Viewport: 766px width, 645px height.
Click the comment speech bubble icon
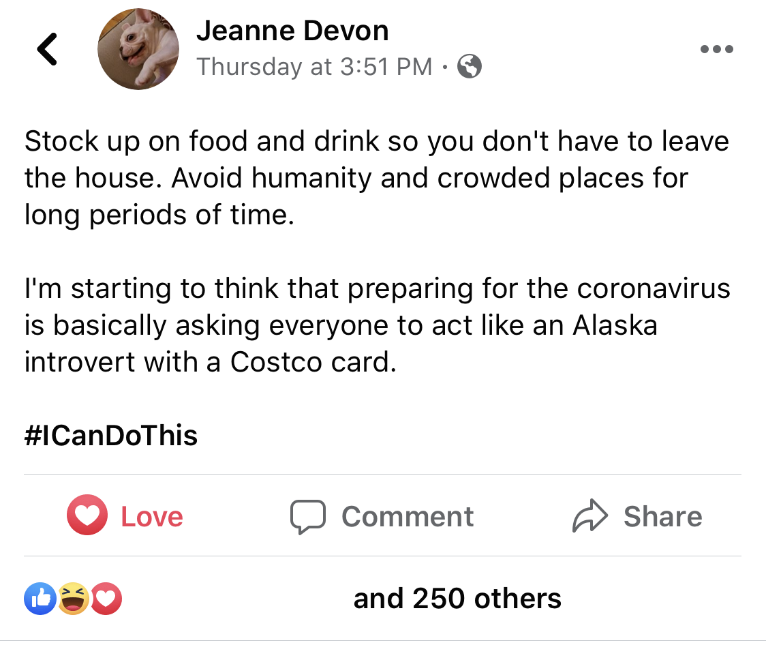pyautogui.click(x=308, y=516)
